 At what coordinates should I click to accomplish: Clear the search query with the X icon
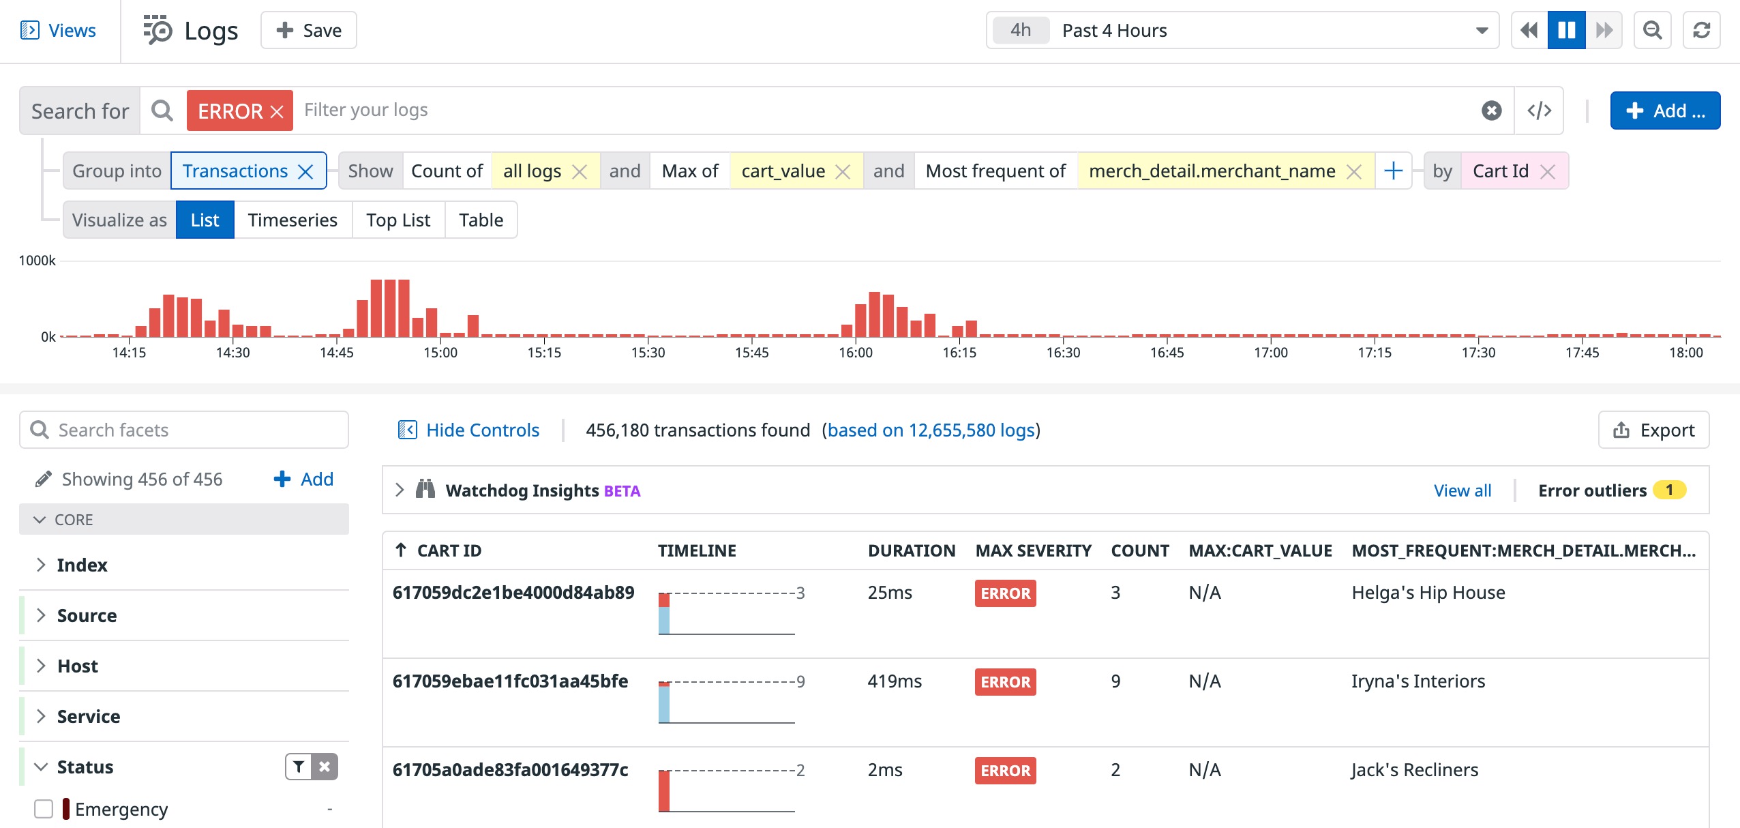tap(1491, 110)
